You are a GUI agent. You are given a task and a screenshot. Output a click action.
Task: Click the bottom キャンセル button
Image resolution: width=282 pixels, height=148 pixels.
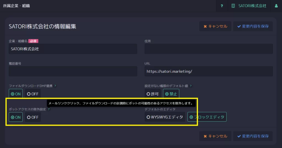(215, 136)
